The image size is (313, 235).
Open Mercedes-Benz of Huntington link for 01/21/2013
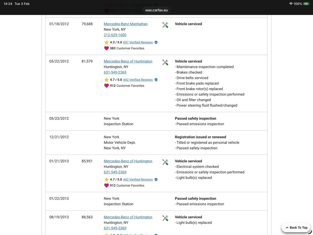(x=128, y=161)
